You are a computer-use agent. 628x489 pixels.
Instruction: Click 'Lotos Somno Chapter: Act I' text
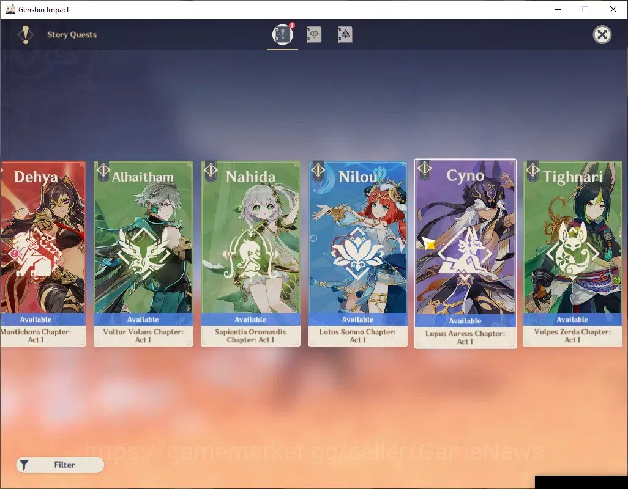point(357,336)
